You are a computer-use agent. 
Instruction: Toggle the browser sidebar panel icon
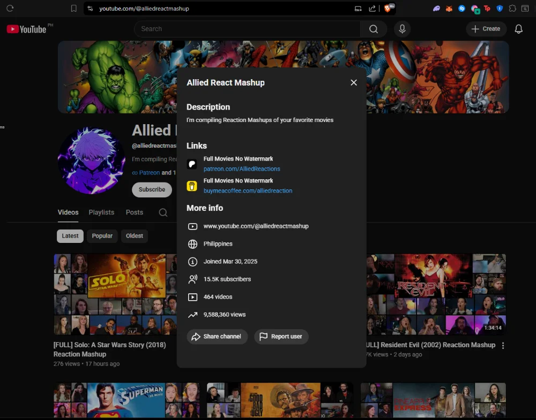[525, 9]
